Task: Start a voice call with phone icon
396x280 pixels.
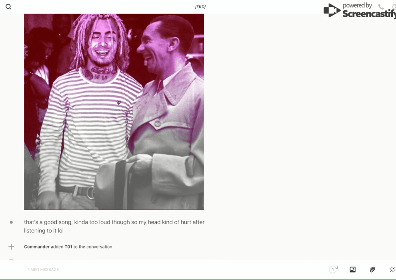Action: pyautogui.click(x=381, y=7)
